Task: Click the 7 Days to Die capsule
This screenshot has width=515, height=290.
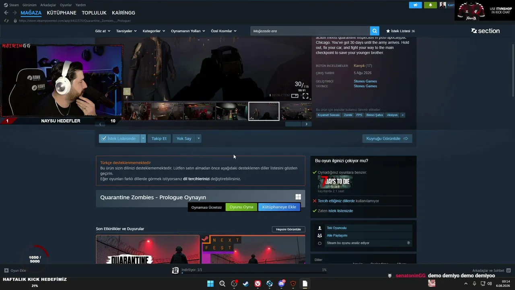Action: [x=335, y=182]
